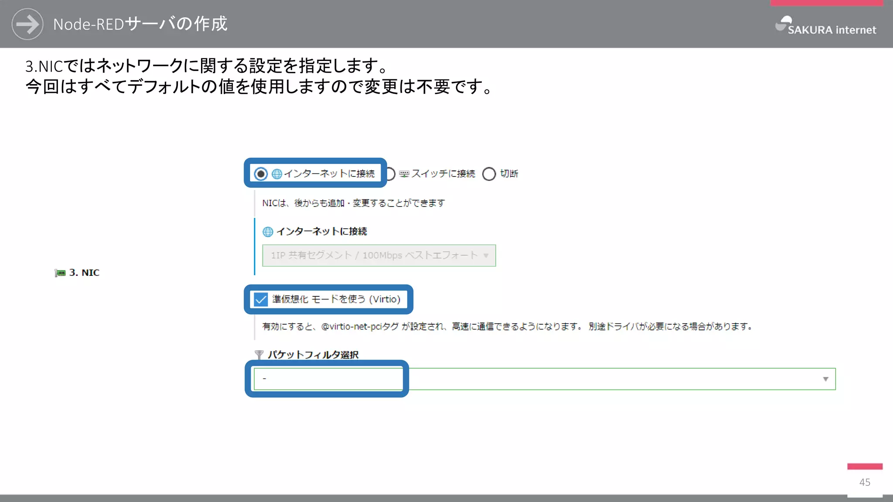The height and width of the screenshot is (502, 893).
Task: Click the virtio-net-pci description text
Action: [507, 326]
